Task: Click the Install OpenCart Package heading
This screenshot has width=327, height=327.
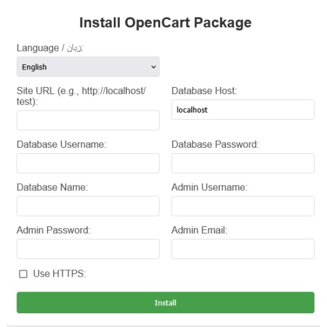Action: click(165, 23)
